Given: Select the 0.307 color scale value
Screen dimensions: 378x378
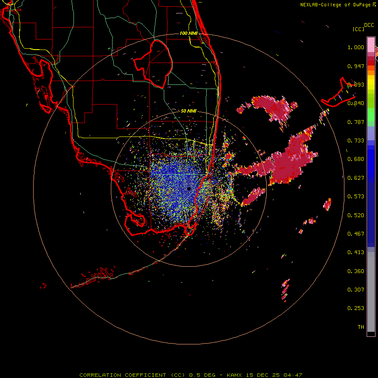Looking at the screenshot, I should (x=356, y=290).
